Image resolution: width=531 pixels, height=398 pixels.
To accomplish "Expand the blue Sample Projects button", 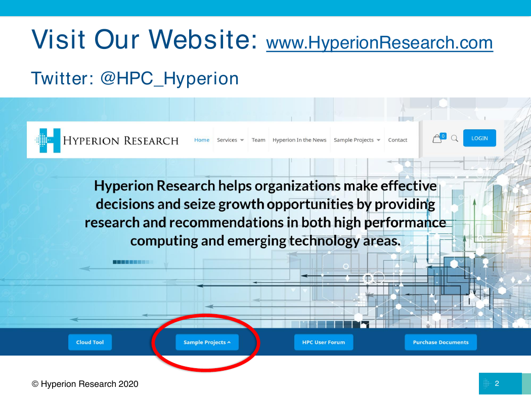I will pos(207,342).
